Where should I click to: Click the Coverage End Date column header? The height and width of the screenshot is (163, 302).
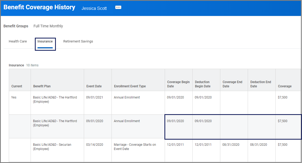[232, 84]
